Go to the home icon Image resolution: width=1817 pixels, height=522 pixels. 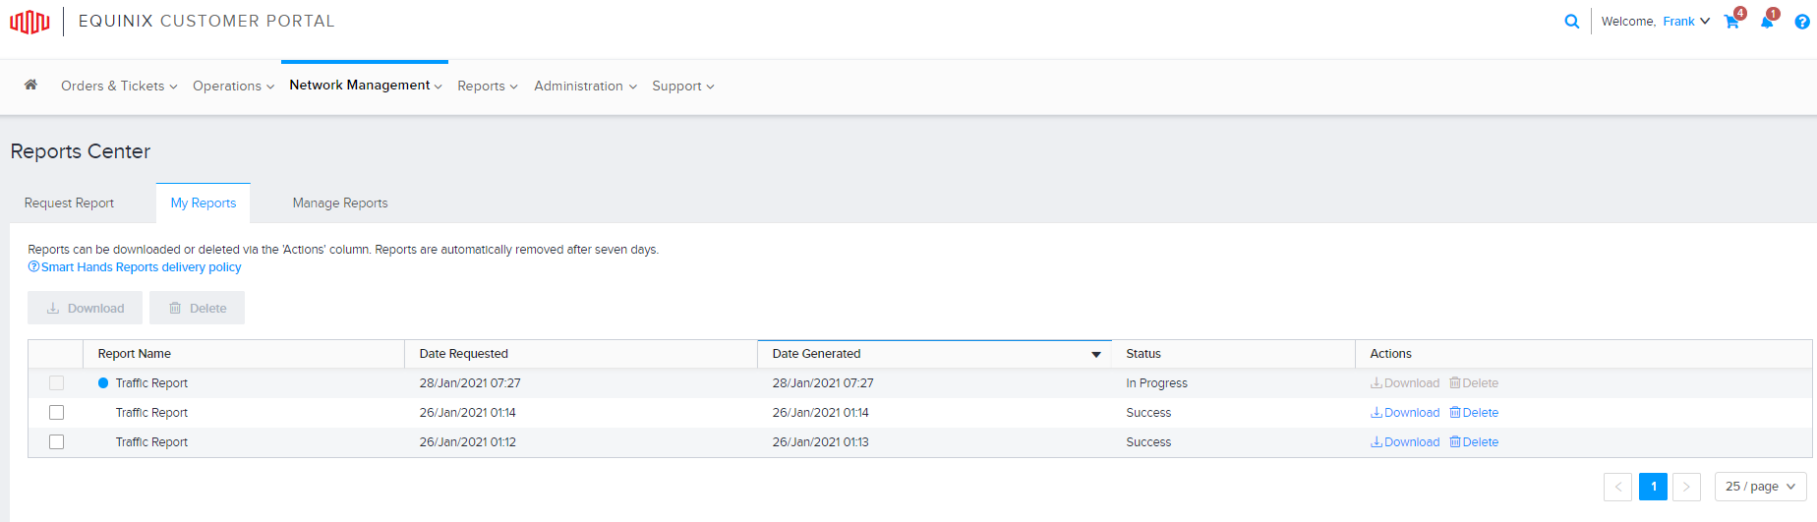(x=31, y=85)
